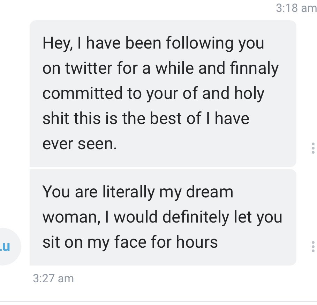
Task: Click the word 'twitter' in first message
Action: pos(89,68)
